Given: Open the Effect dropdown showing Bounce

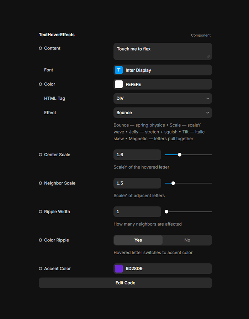Looking at the screenshot, I should (163, 113).
